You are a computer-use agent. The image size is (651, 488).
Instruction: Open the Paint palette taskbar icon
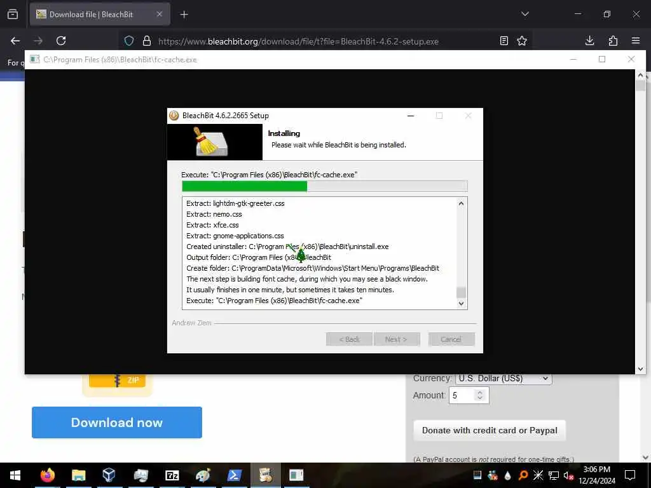(x=203, y=475)
